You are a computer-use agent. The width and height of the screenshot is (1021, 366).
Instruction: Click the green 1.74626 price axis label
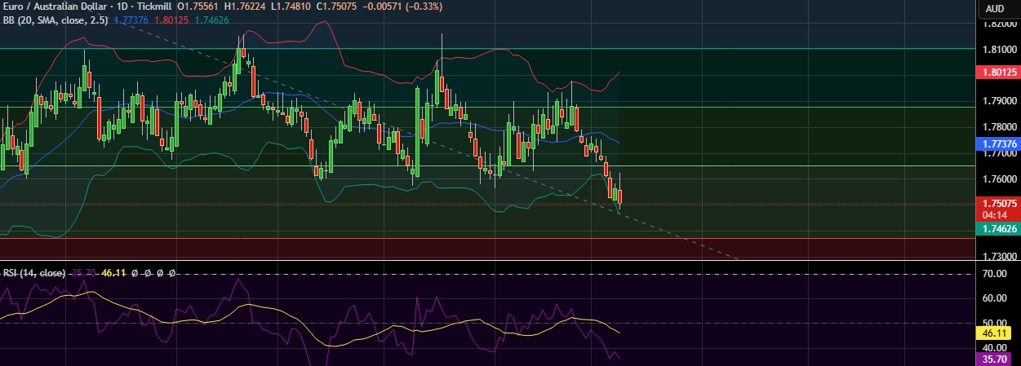[x=999, y=230]
